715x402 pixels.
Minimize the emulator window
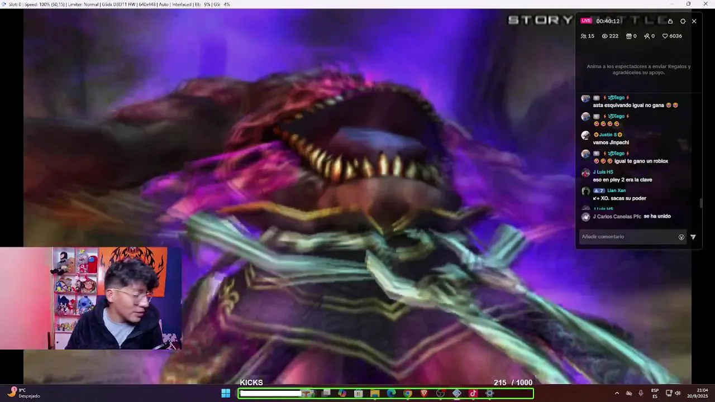(673, 4)
